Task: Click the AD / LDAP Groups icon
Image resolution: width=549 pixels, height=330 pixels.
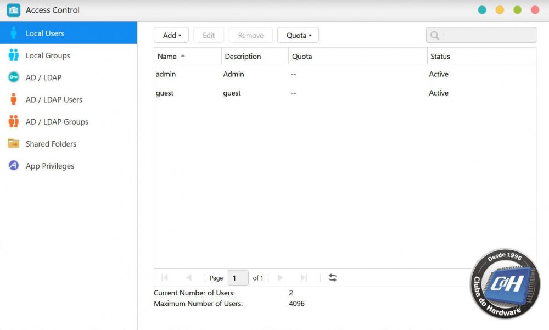Action: click(14, 122)
